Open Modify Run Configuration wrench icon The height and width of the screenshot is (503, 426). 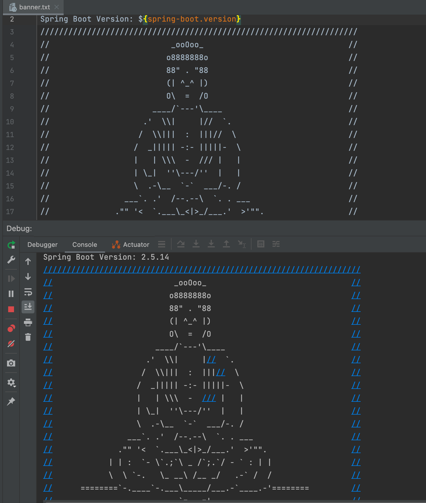[11, 259]
